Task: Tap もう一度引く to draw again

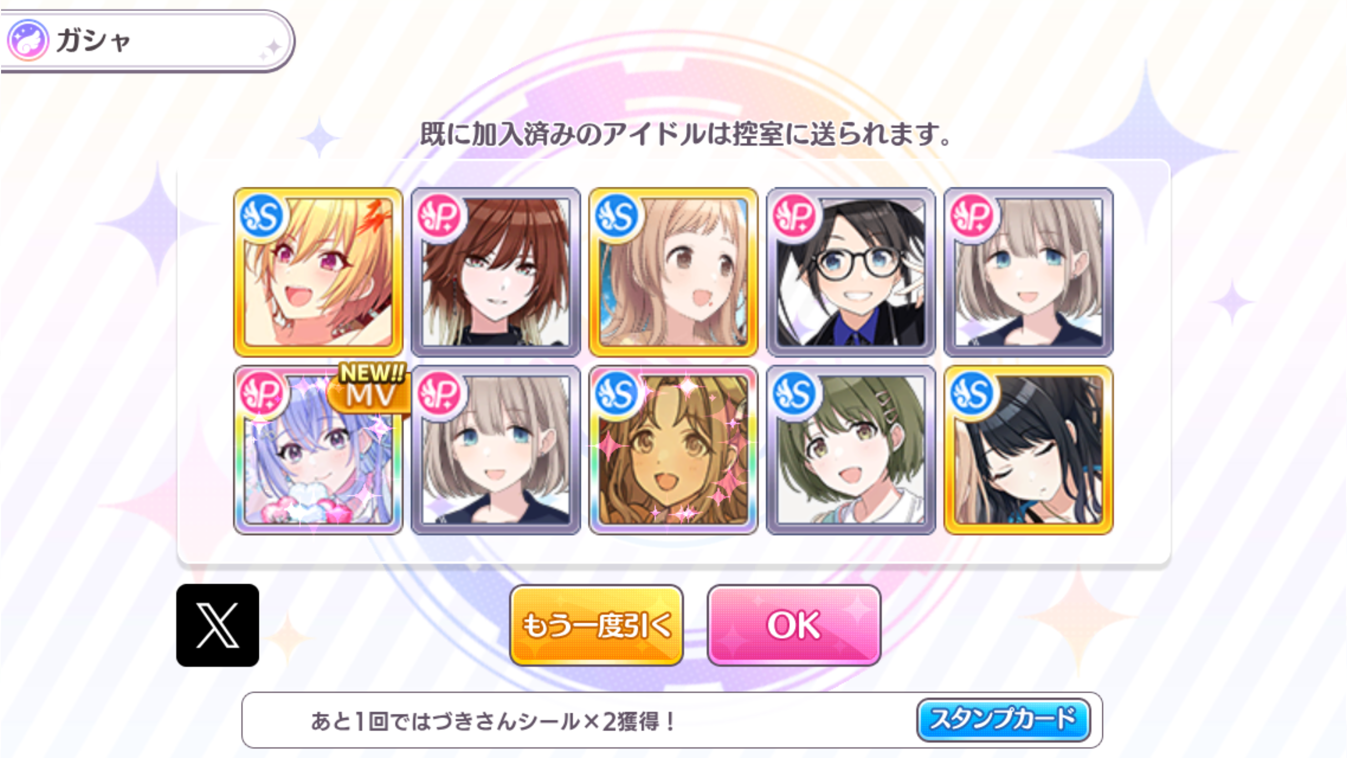Action: click(x=596, y=625)
